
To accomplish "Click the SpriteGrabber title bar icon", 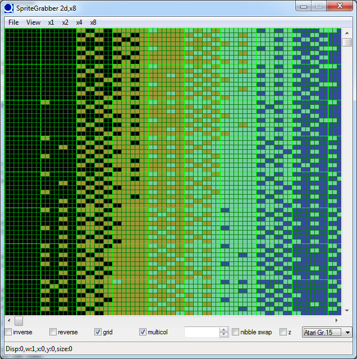I will (x=9, y=8).
